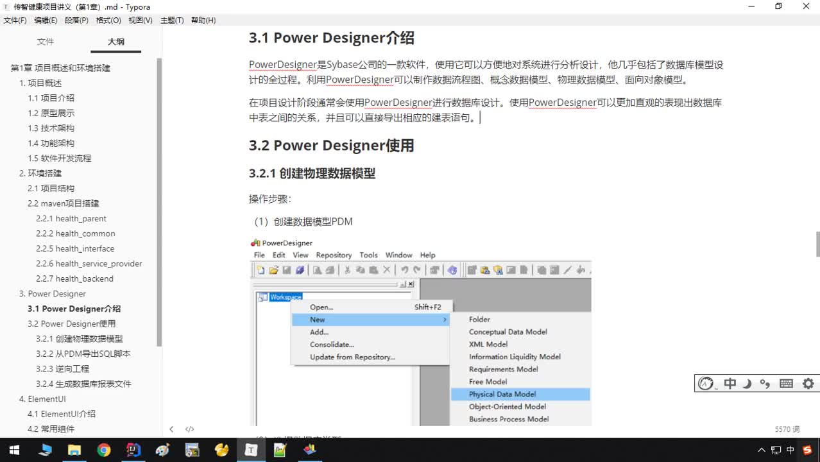Collapse the Typora sidebar with the arrow
Image resolution: width=820 pixels, height=462 pixels.
[x=171, y=429]
